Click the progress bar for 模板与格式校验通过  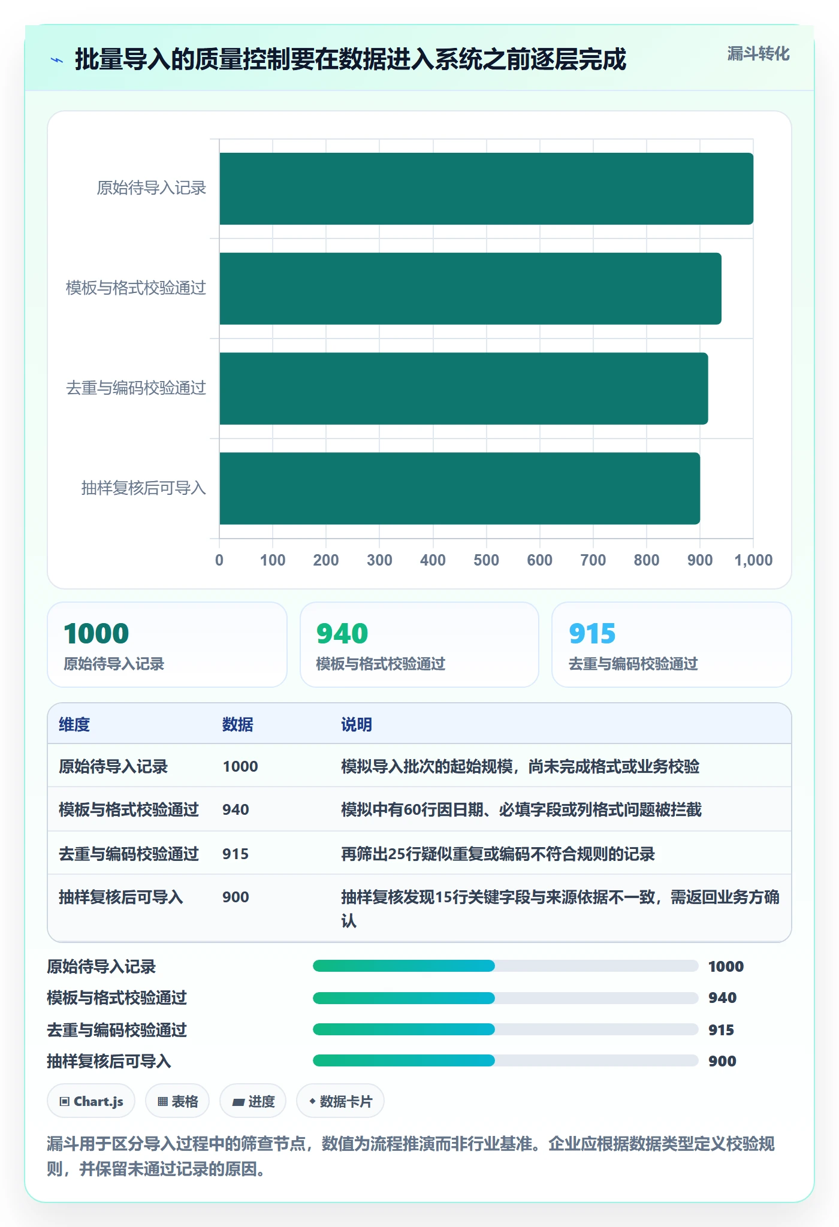[505, 998]
